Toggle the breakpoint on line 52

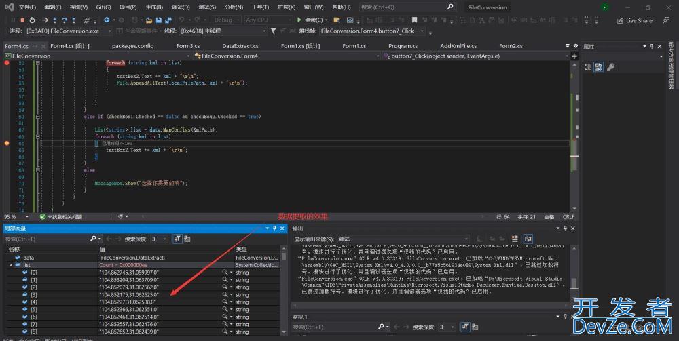tap(7, 62)
